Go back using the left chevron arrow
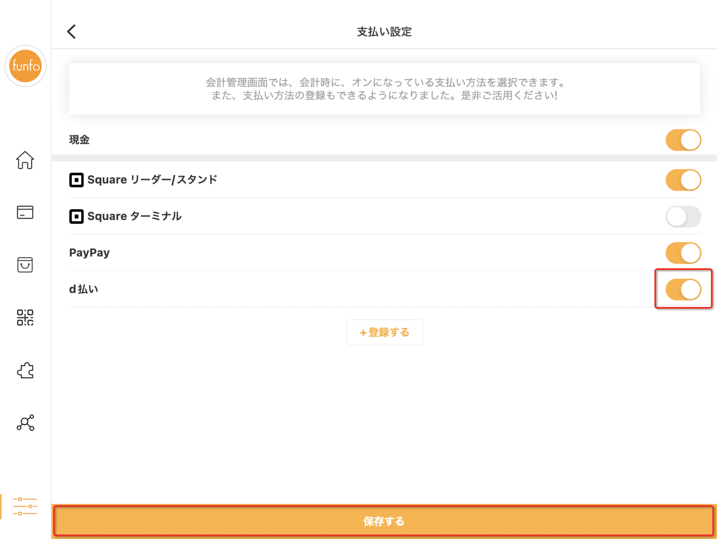Screen dimensions: 717x539 point(72,32)
